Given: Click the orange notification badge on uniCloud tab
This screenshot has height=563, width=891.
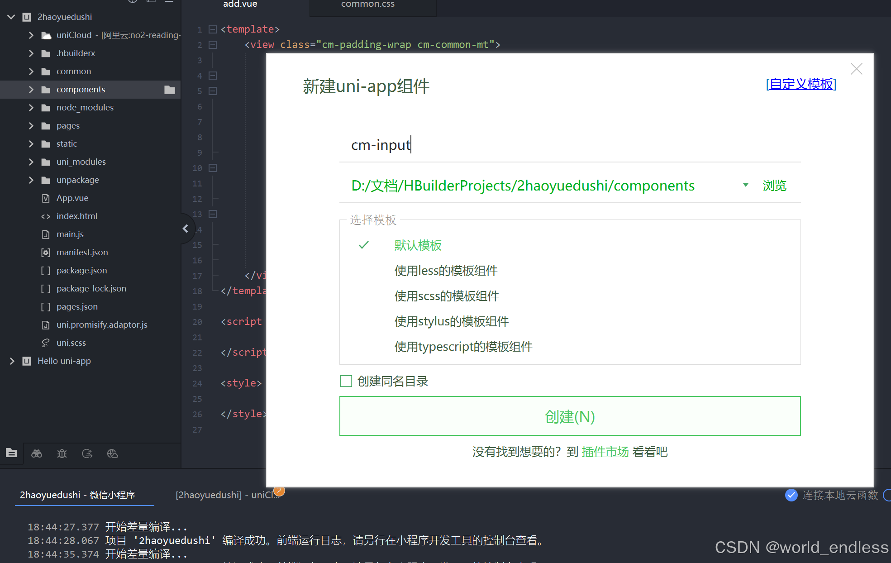Looking at the screenshot, I should (x=280, y=491).
